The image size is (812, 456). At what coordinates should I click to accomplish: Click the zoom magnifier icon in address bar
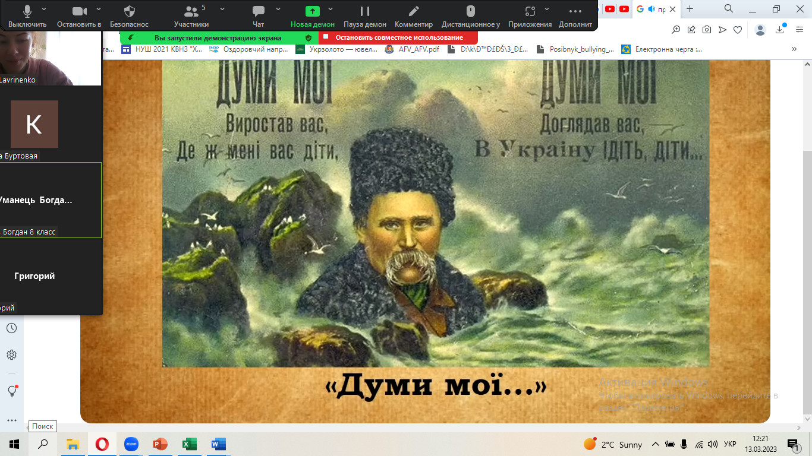676,30
